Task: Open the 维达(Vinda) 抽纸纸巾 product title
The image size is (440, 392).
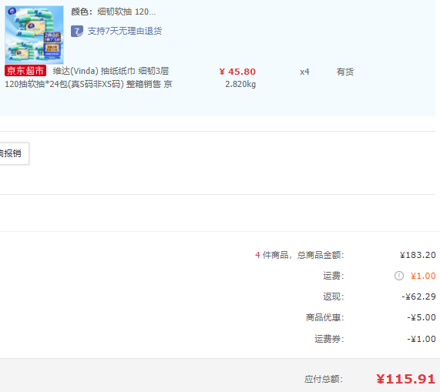Action: [111, 71]
